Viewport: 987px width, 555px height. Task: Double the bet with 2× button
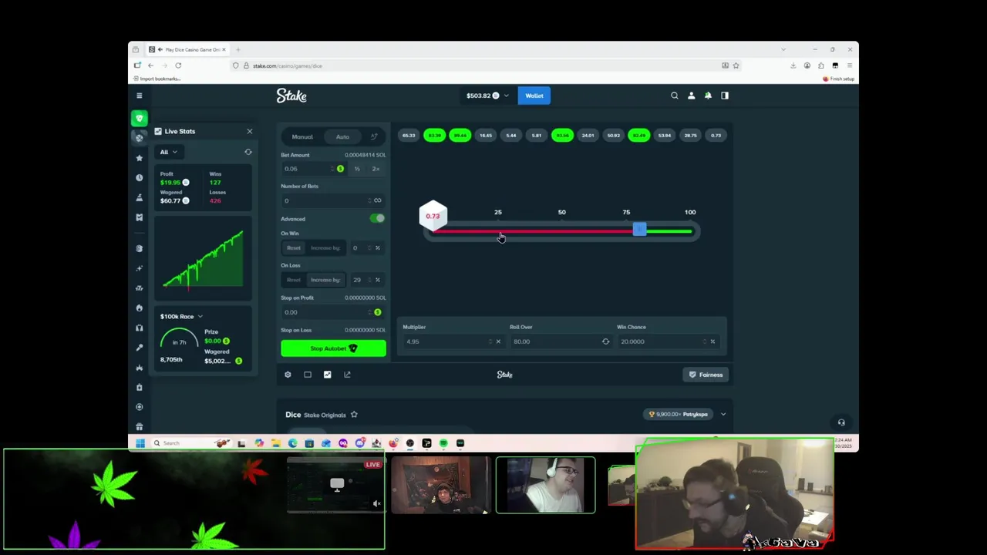[x=376, y=169]
